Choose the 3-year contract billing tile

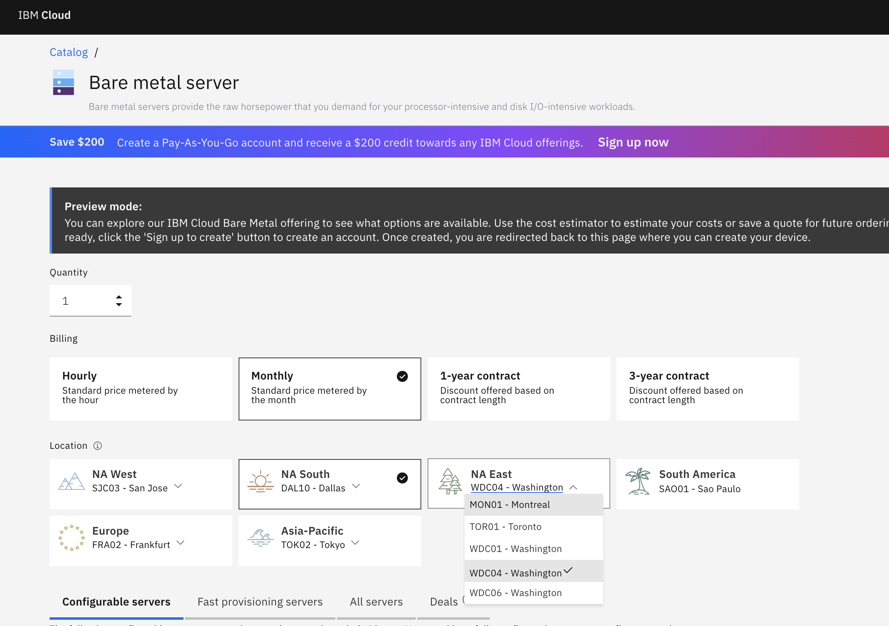(707, 389)
